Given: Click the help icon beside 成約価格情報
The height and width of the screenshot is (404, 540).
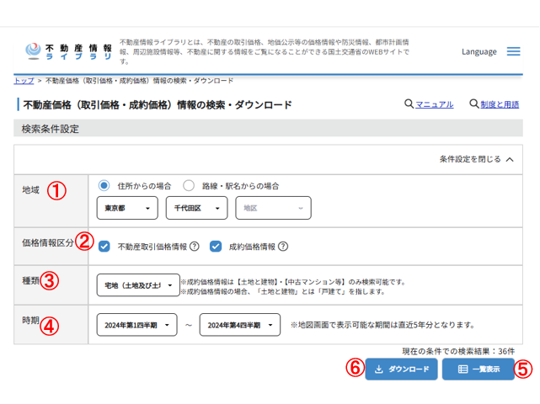Looking at the screenshot, I should (x=283, y=247).
